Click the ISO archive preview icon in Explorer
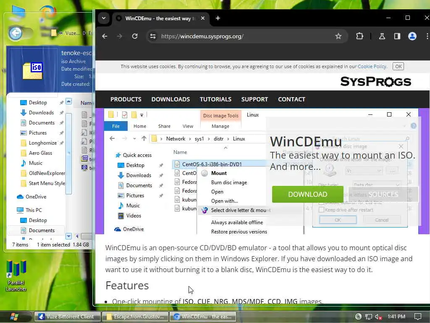This screenshot has width=430, height=323. point(32,71)
